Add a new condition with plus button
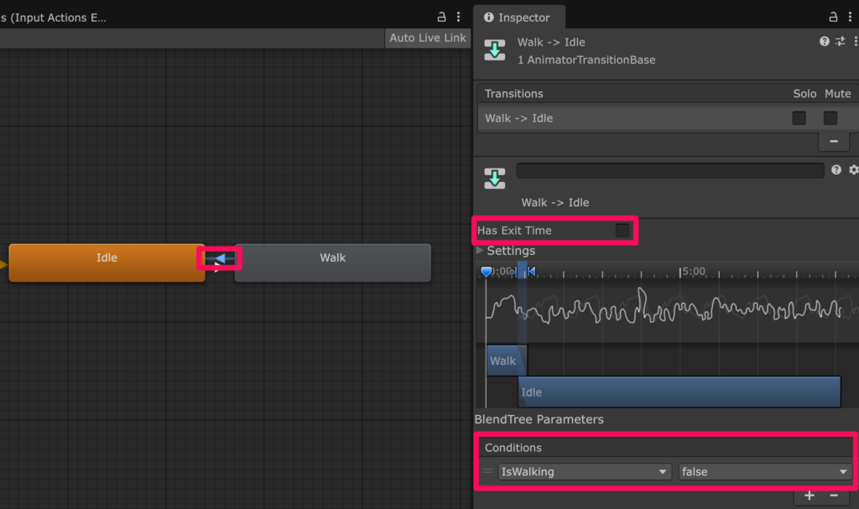 coord(809,496)
